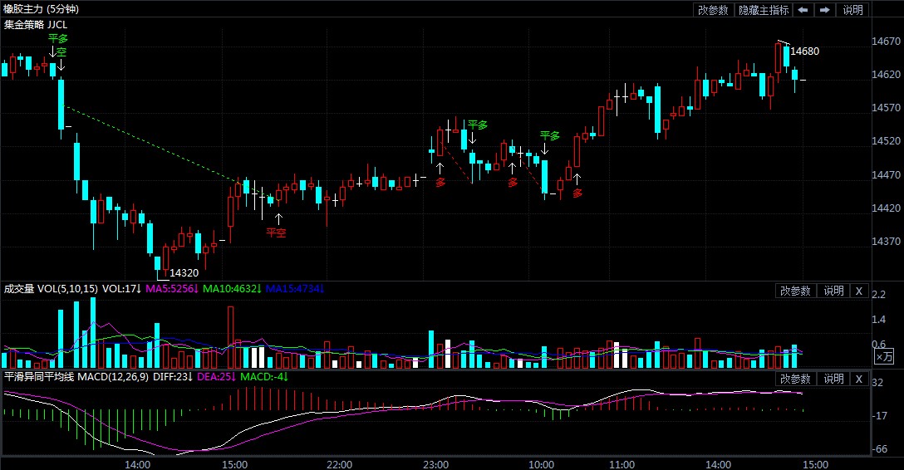Click the 22:00 time axis label
904x470 pixels.
pos(339,464)
